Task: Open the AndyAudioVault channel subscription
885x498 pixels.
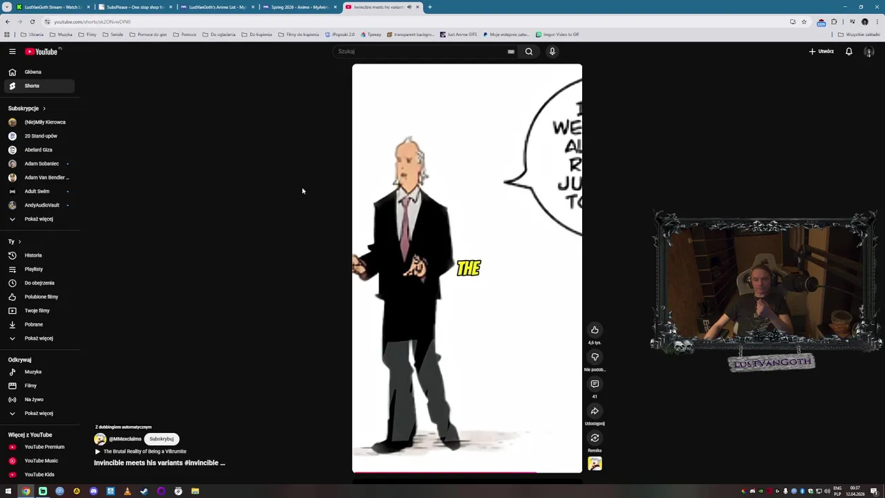Action: point(39,205)
